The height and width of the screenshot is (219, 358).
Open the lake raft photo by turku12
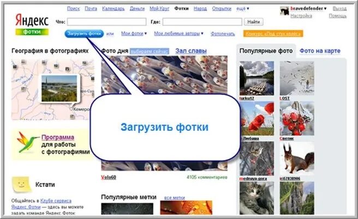256,78
